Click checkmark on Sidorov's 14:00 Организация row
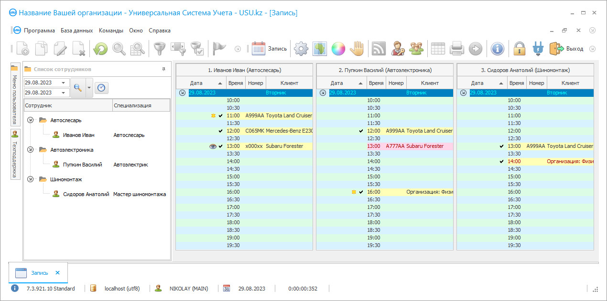The height and width of the screenshot is (301, 607). coord(501,162)
